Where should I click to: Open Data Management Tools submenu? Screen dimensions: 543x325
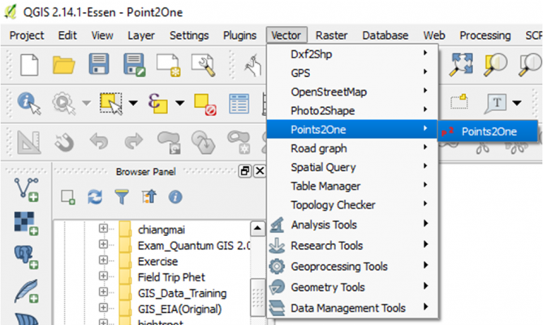click(352, 308)
